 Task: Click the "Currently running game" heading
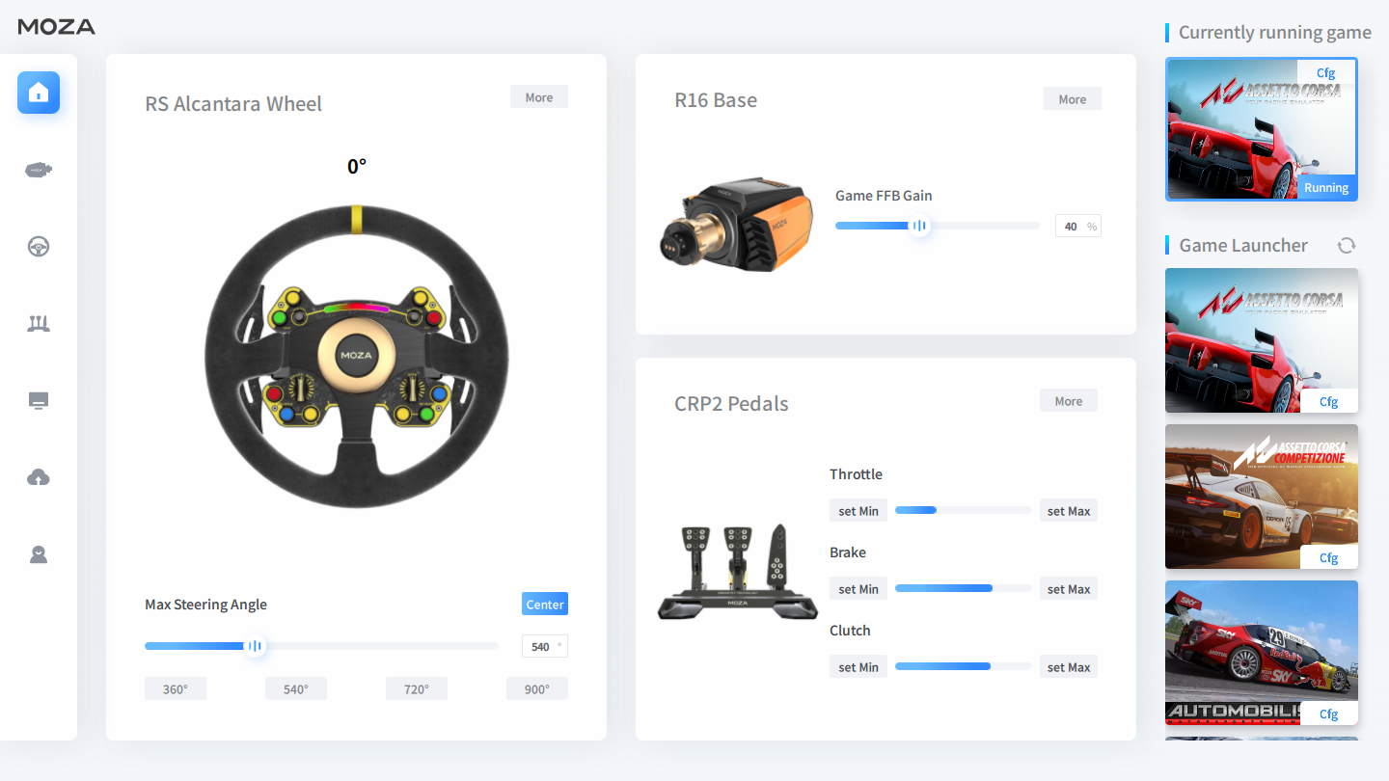tap(1275, 33)
